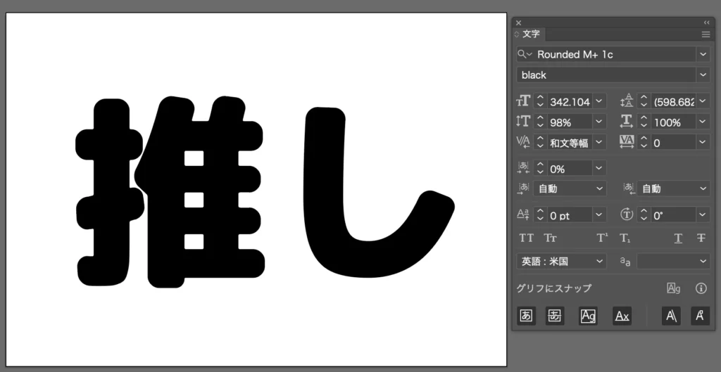
Task: Click the グリフにスナップ label
Action: point(554,288)
